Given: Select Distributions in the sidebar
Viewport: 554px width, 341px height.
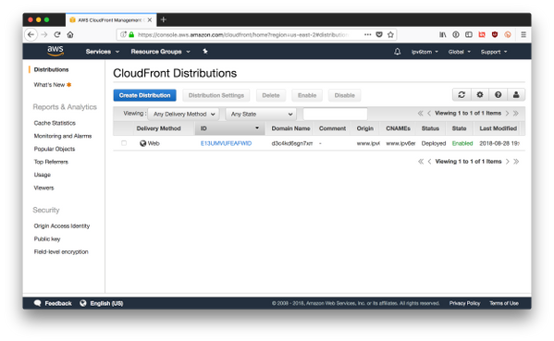Looking at the screenshot, I should [x=51, y=69].
